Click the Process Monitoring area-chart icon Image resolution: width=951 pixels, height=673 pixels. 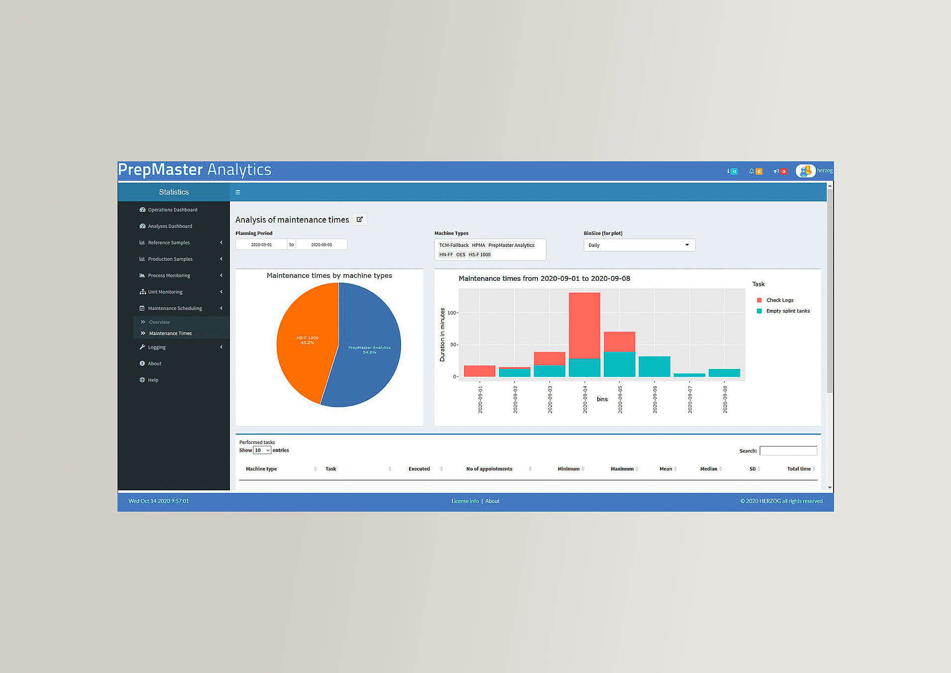click(142, 275)
